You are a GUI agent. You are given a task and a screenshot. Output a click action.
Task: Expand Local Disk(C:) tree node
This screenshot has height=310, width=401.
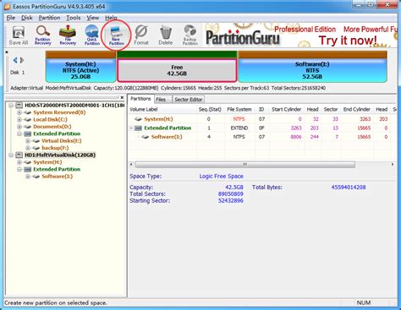point(19,119)
